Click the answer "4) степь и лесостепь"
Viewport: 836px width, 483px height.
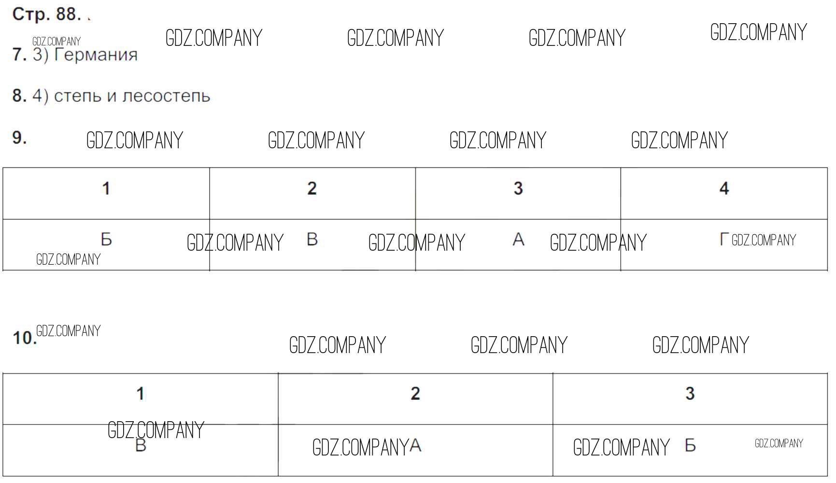click(121, 96)
